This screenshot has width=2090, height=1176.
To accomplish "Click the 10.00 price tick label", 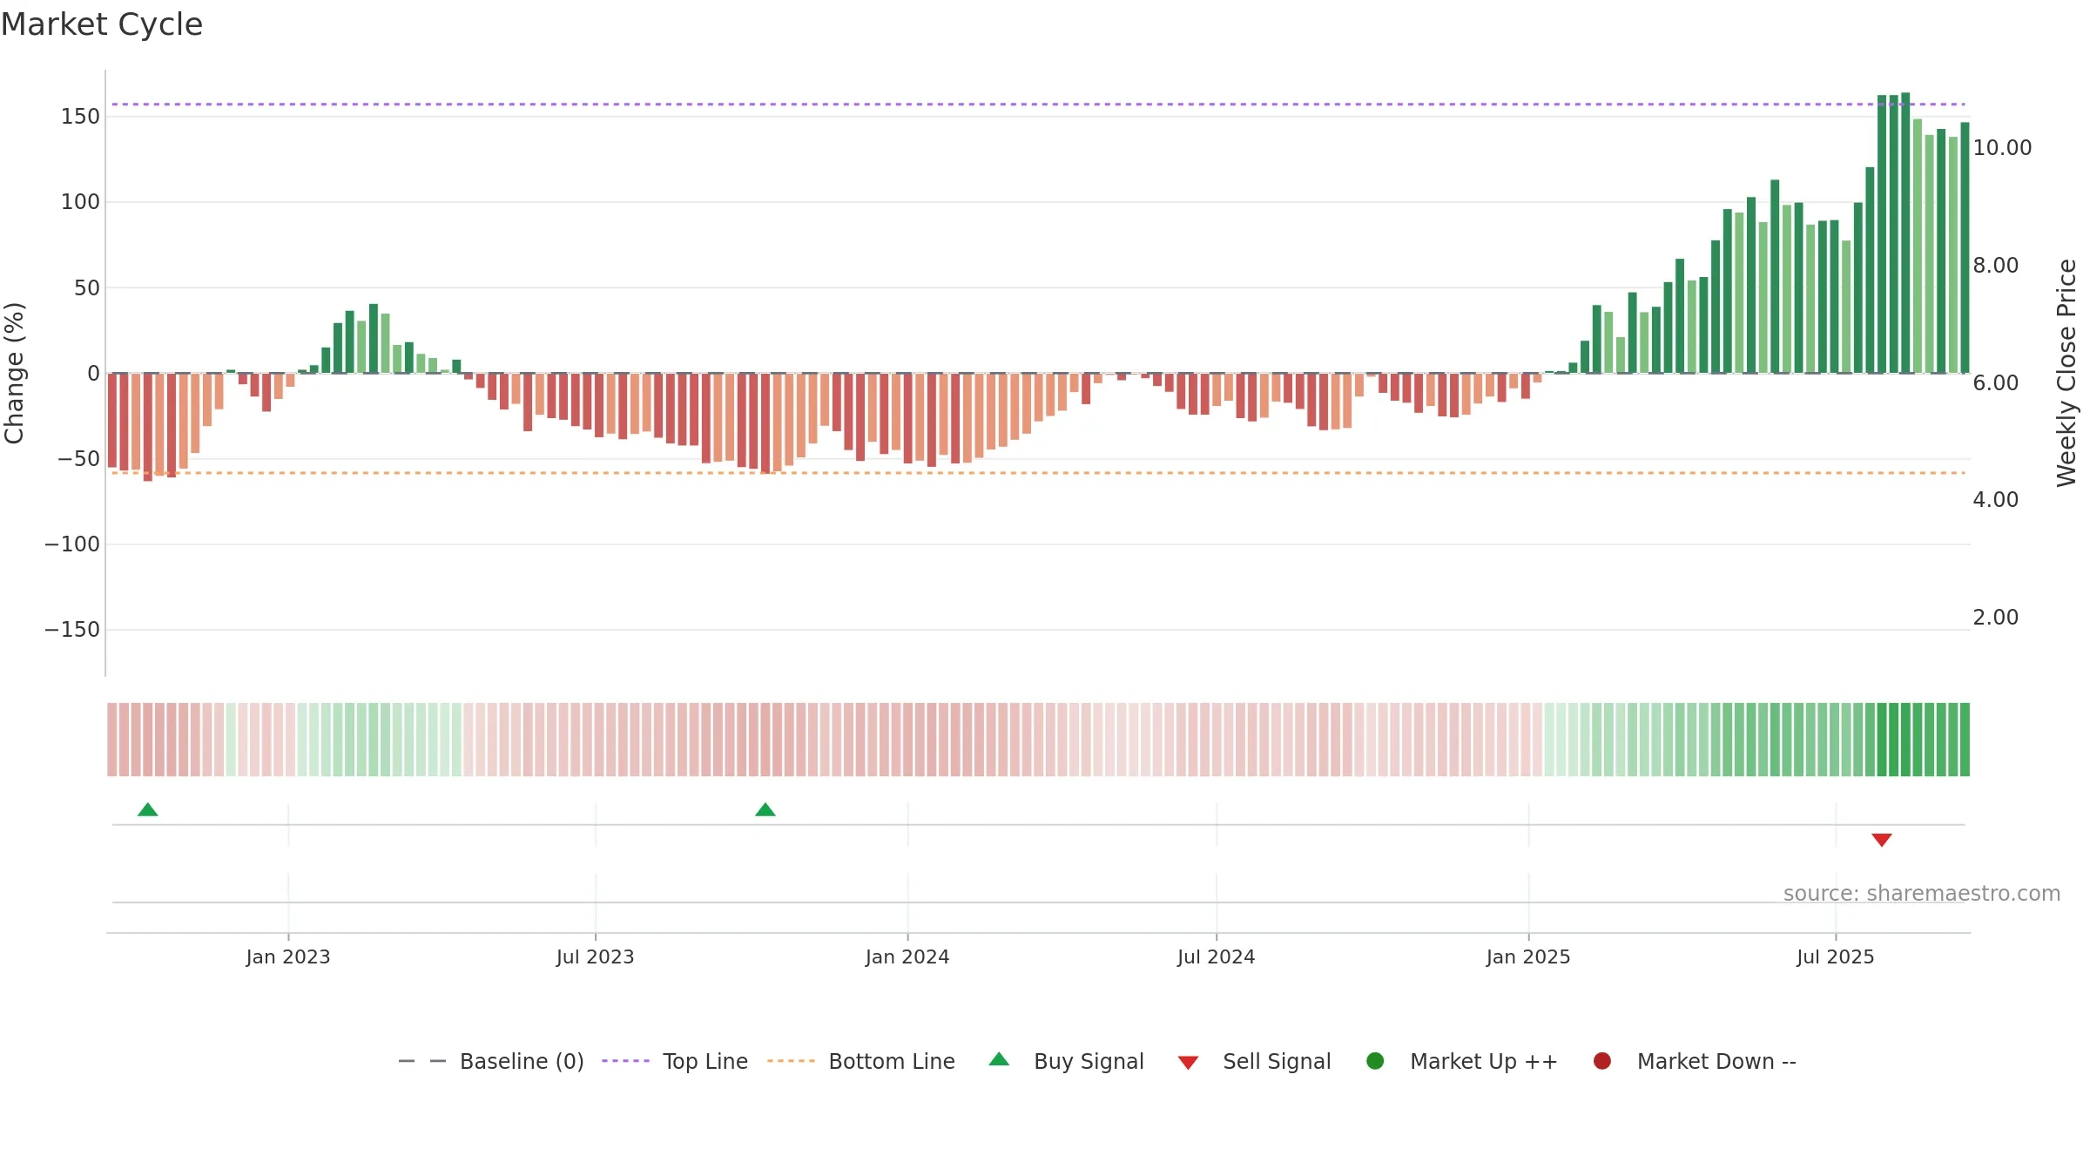I will pos(2002,148).
